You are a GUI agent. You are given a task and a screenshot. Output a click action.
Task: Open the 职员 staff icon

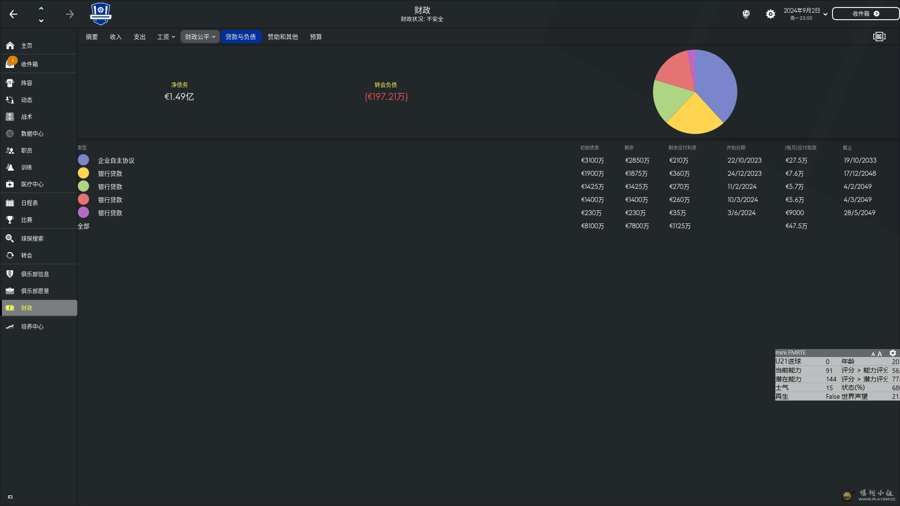click(10, 150)
